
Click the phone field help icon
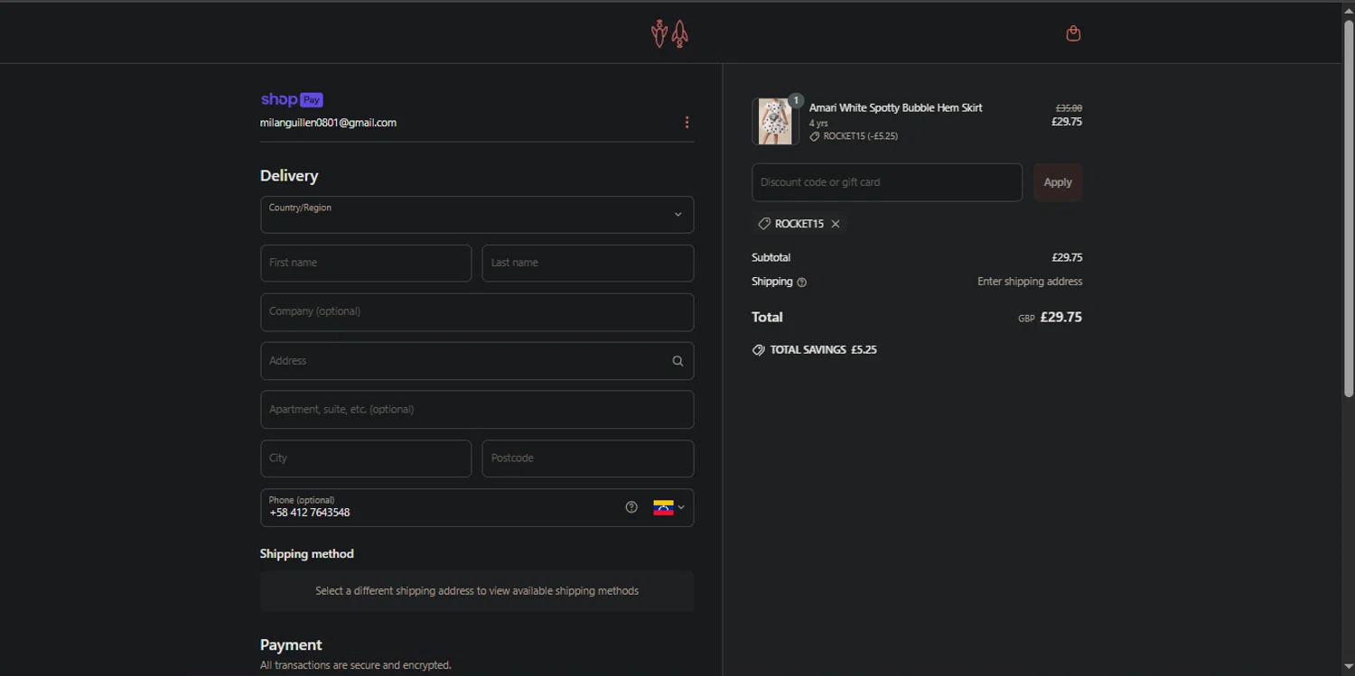tap(631, 507)
